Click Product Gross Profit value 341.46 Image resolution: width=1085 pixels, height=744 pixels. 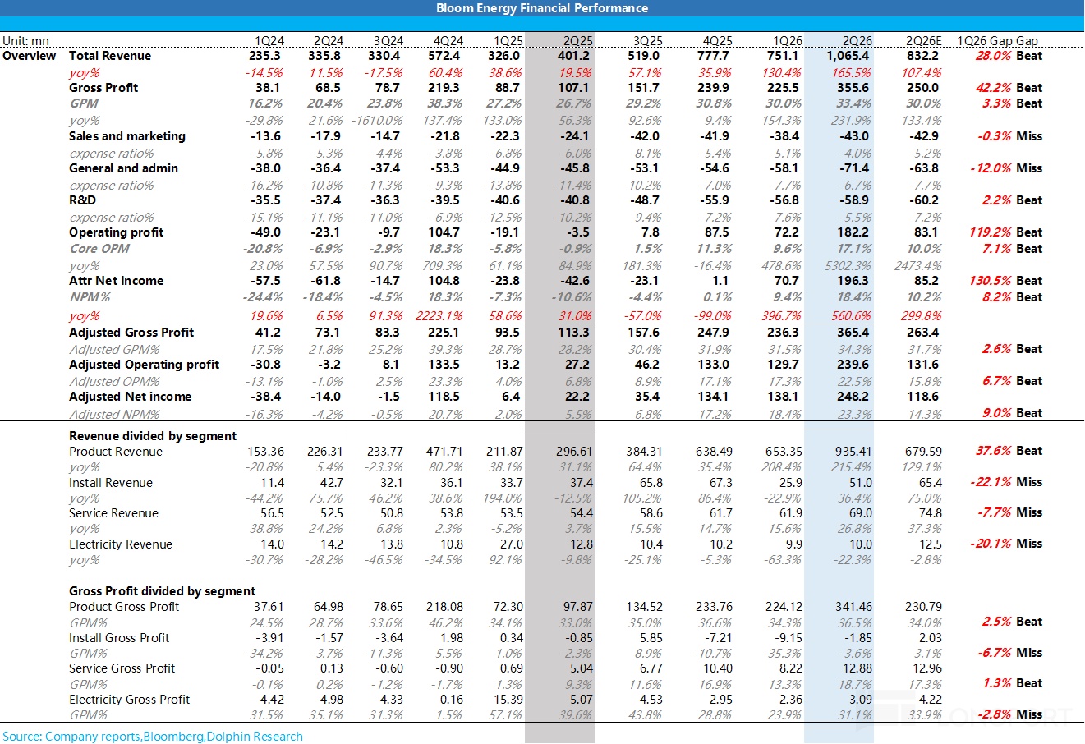854,607
